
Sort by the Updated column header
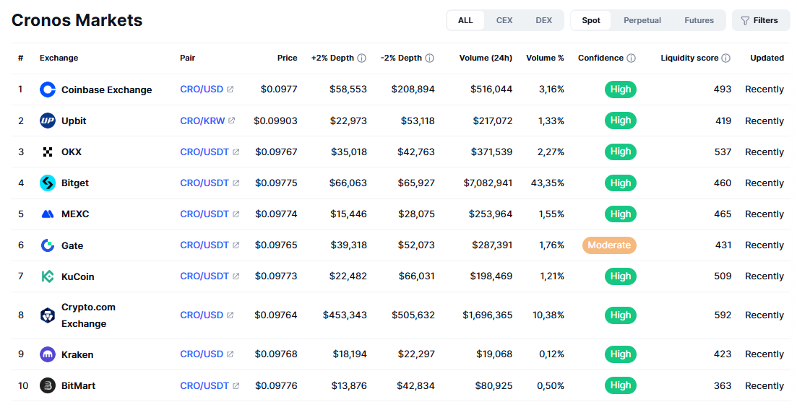[x=767, y=58]
